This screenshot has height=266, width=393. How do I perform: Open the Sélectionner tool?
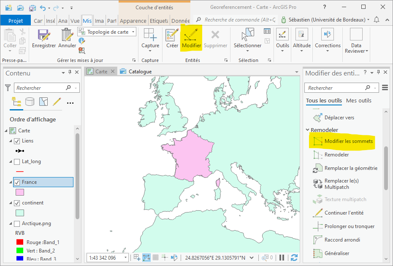tap(247, 38)
